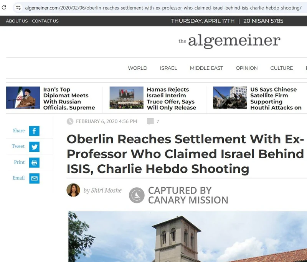The height and width of the screenshot is (262, 307).
Task: Click the Oberlin Reaches Settlement article headline
Action: (x=185, y=154)
